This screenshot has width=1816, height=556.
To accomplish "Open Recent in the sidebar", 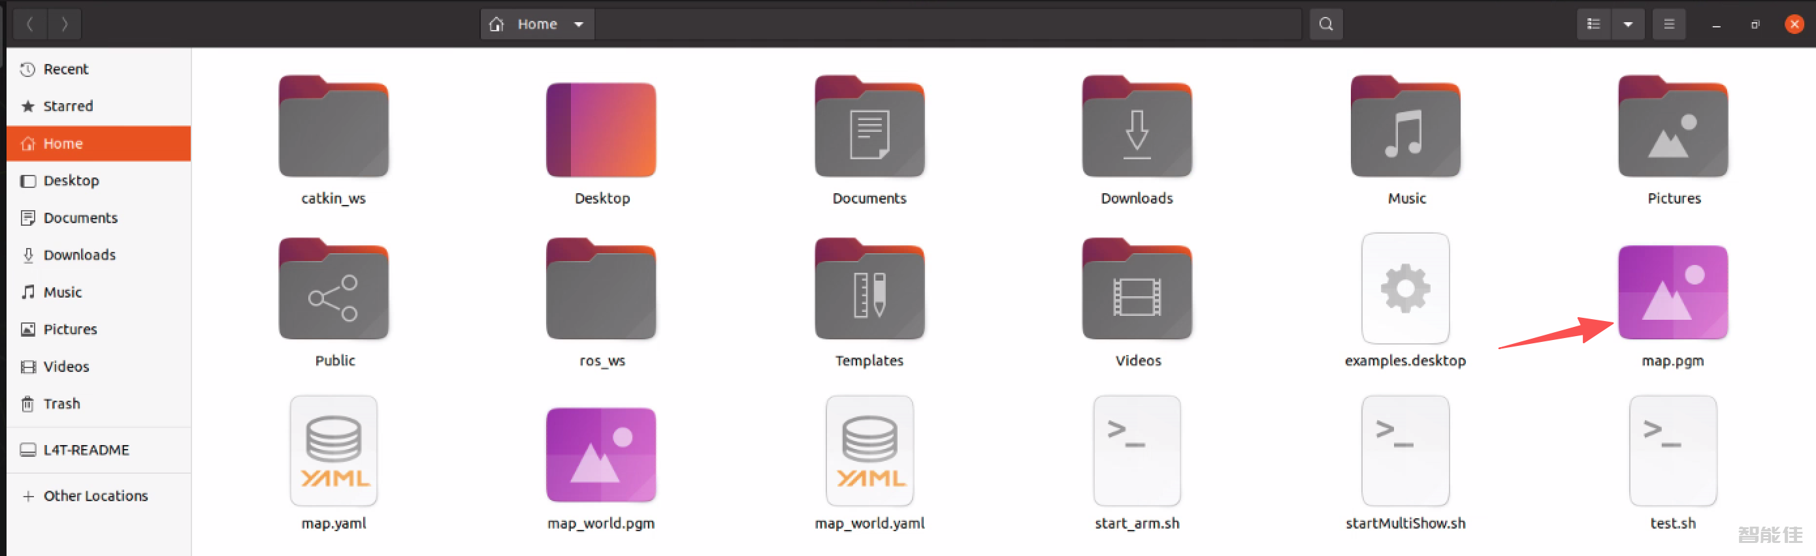I will [65, 69].
